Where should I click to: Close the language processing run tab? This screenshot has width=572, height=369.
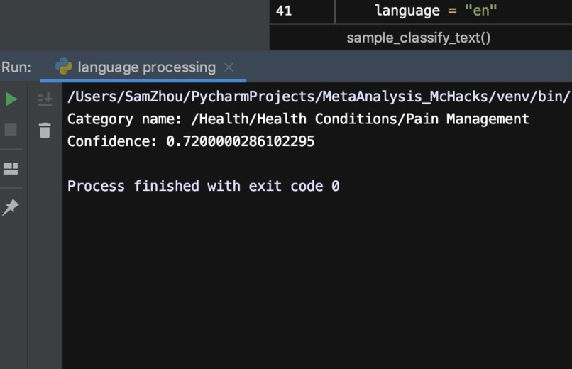click(229, 67)
